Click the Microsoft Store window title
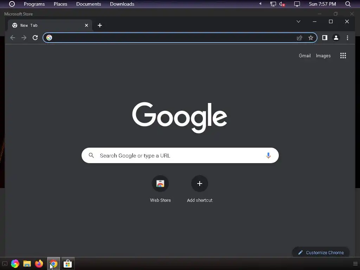This screenshot has height=270, width=360. tap(18, 14)
